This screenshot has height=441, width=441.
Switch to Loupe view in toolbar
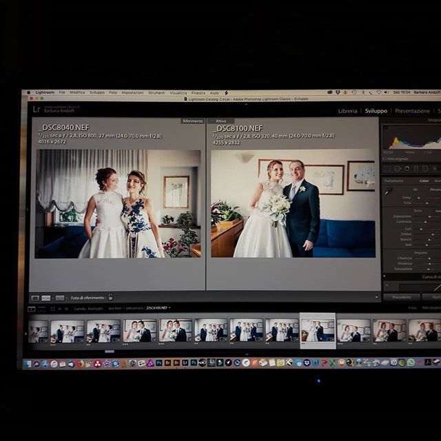35,298
